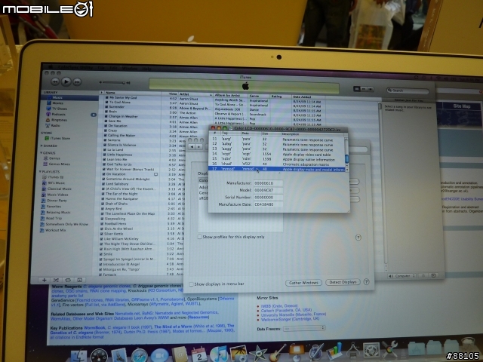Open iTunes from the Dock
The height and width of the screenshot is (362, 483).
[x=219, y=354]
